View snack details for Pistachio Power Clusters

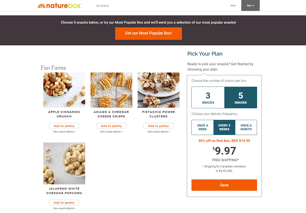click(158, 132)
